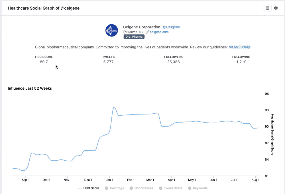Toggle the HSG Score legend series
Viewport: 285px width, 194px height.
point(89,188)
